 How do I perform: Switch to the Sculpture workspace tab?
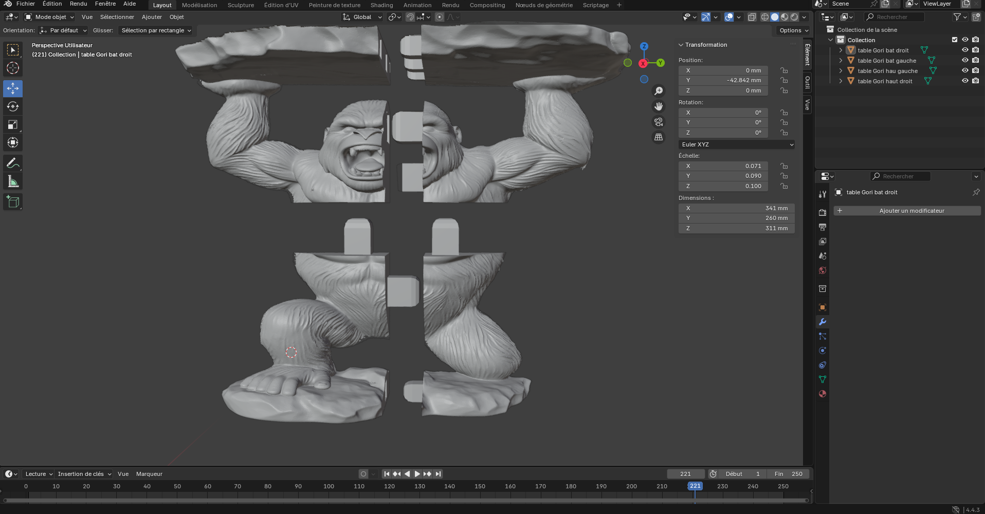pos(241,5)
